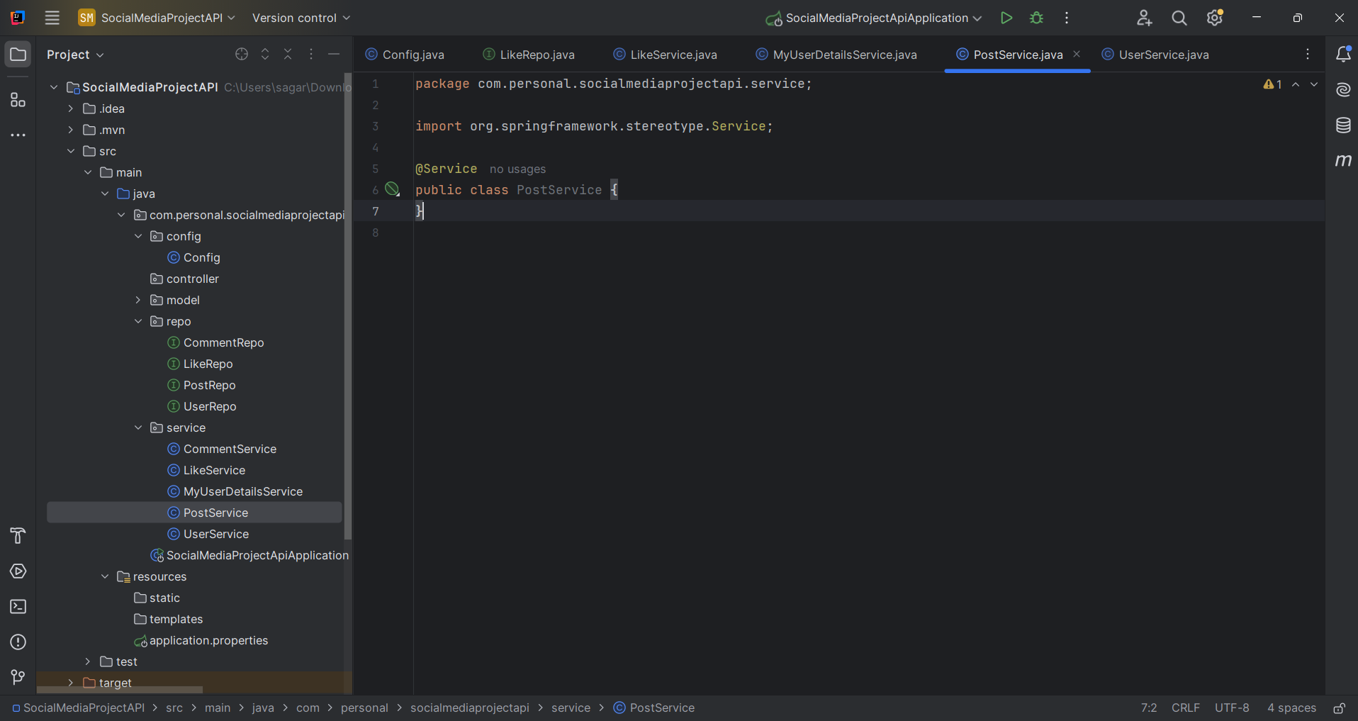1358x721 pixels.
Task: Open the Project view selector dropdown
Action: click(x=75, y=55)
